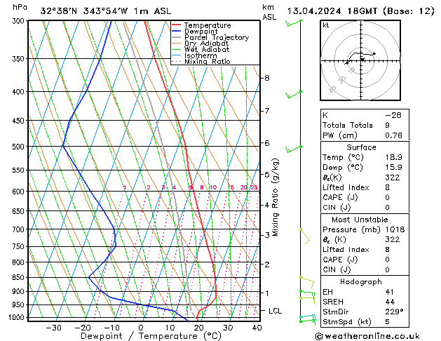Click the 'Hodograph' section heading

point(361,282)
